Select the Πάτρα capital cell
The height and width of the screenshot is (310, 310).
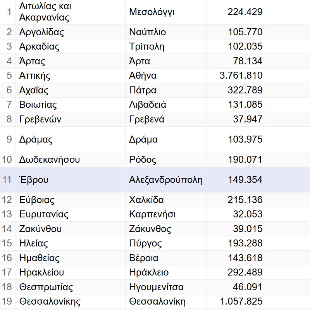166,90
